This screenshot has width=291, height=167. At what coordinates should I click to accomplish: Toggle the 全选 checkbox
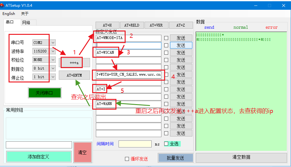tap(166, 144)
